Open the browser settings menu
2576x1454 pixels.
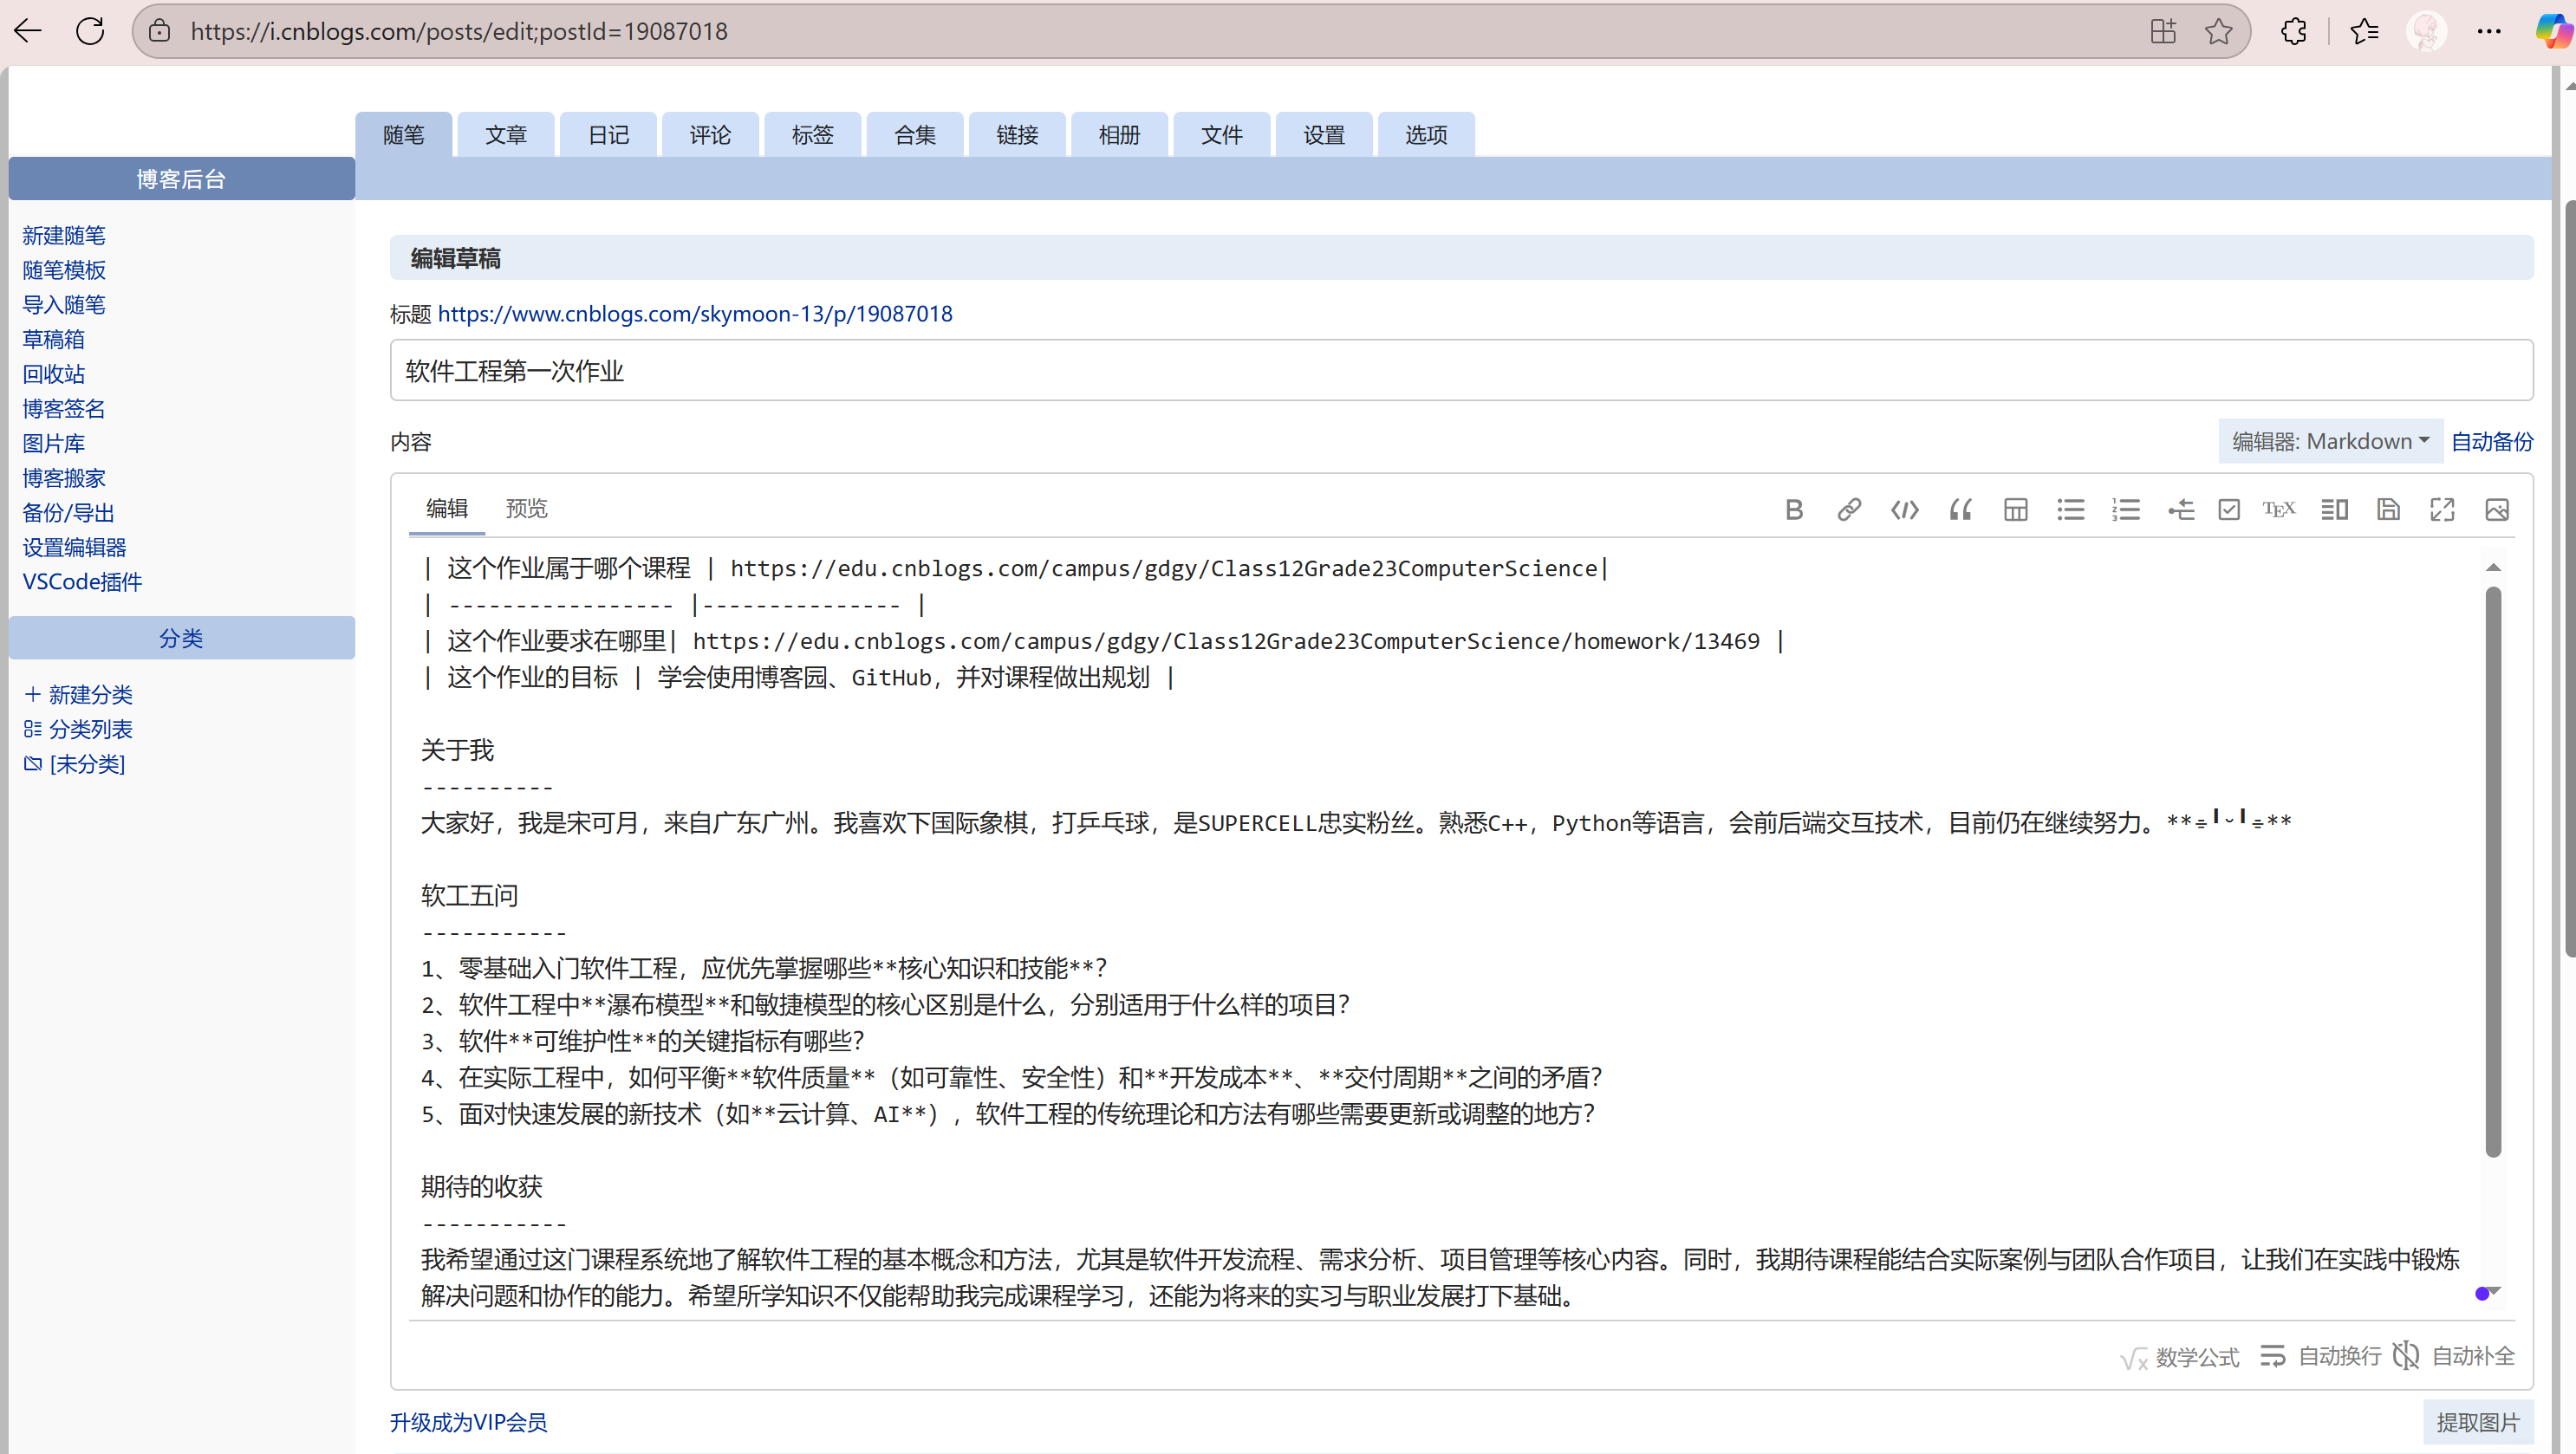tap(2490, 31)
